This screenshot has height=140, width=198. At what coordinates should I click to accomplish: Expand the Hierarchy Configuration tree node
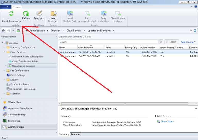[x=4, y=47]
